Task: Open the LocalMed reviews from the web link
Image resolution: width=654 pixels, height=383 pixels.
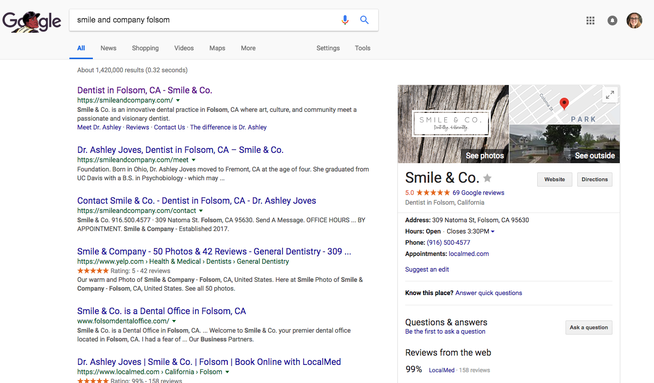Action: click(x=442, y=370)
